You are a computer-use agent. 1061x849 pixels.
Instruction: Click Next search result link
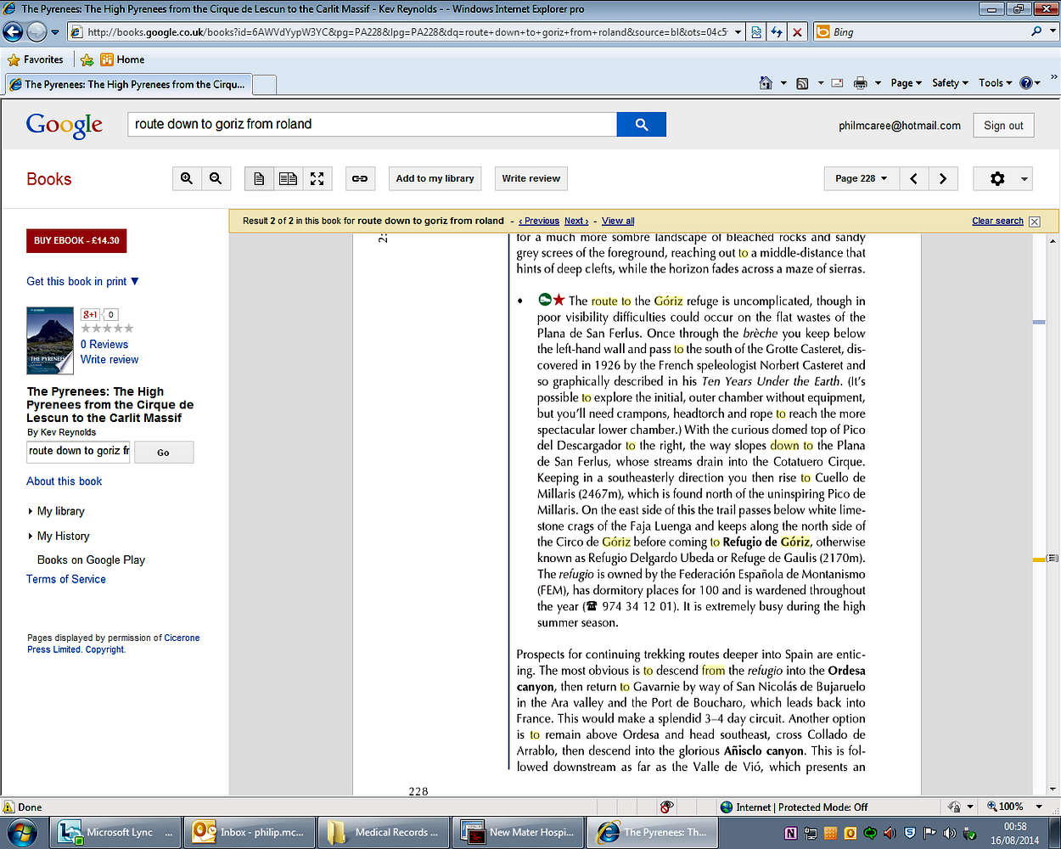tap(576, 221)
